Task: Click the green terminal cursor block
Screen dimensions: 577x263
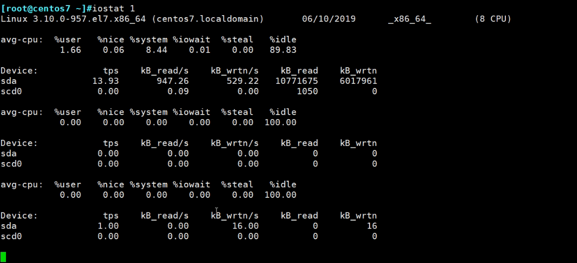Action: (x=4, y=257)
